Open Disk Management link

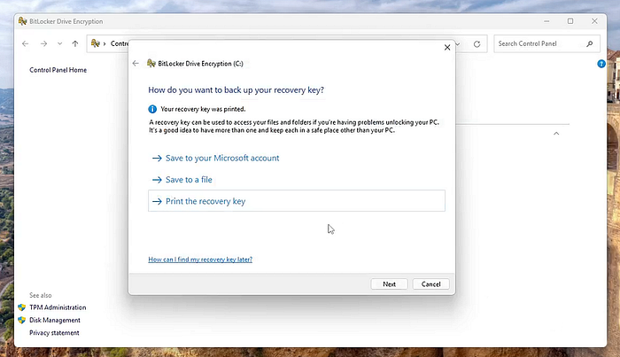tap(55, 320)
